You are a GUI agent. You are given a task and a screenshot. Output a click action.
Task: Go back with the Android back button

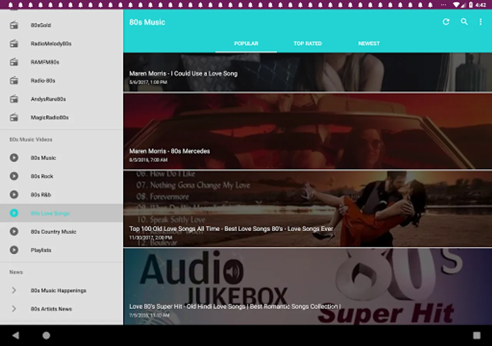click(15, 336)
